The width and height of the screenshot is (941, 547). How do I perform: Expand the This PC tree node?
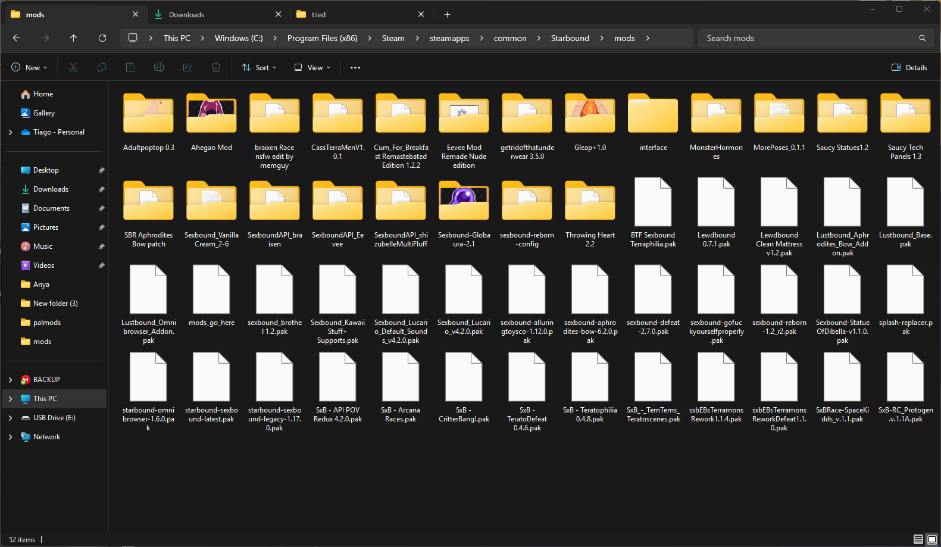(10, 399)
